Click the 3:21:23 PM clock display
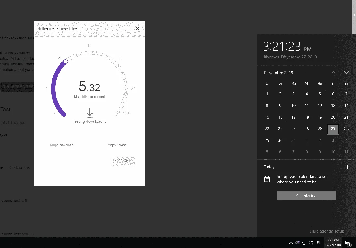Screen dimensions: 356x248 click(x=287, y=47)
